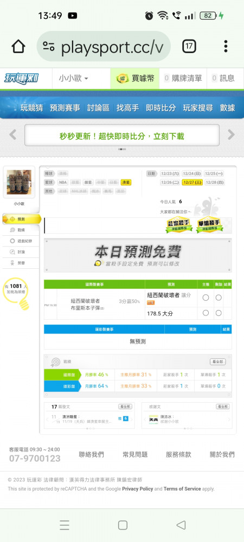Click the 小小歐 profile avatar thumbnail
Image resolution: width=244 pixels, height=542 pixels.
(x=19, y=182)
